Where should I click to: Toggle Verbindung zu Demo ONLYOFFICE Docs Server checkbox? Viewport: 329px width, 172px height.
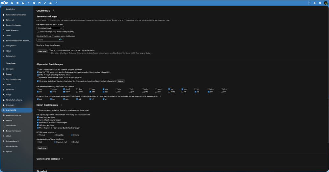coord(50,50)
